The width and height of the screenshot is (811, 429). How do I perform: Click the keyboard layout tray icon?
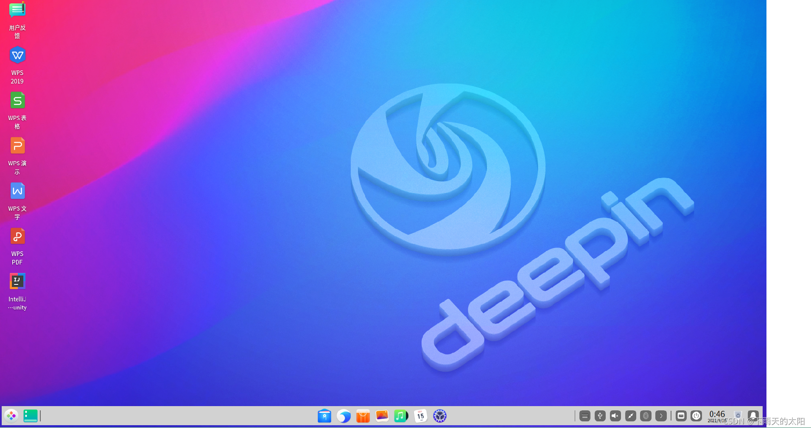tap(585, 416)
